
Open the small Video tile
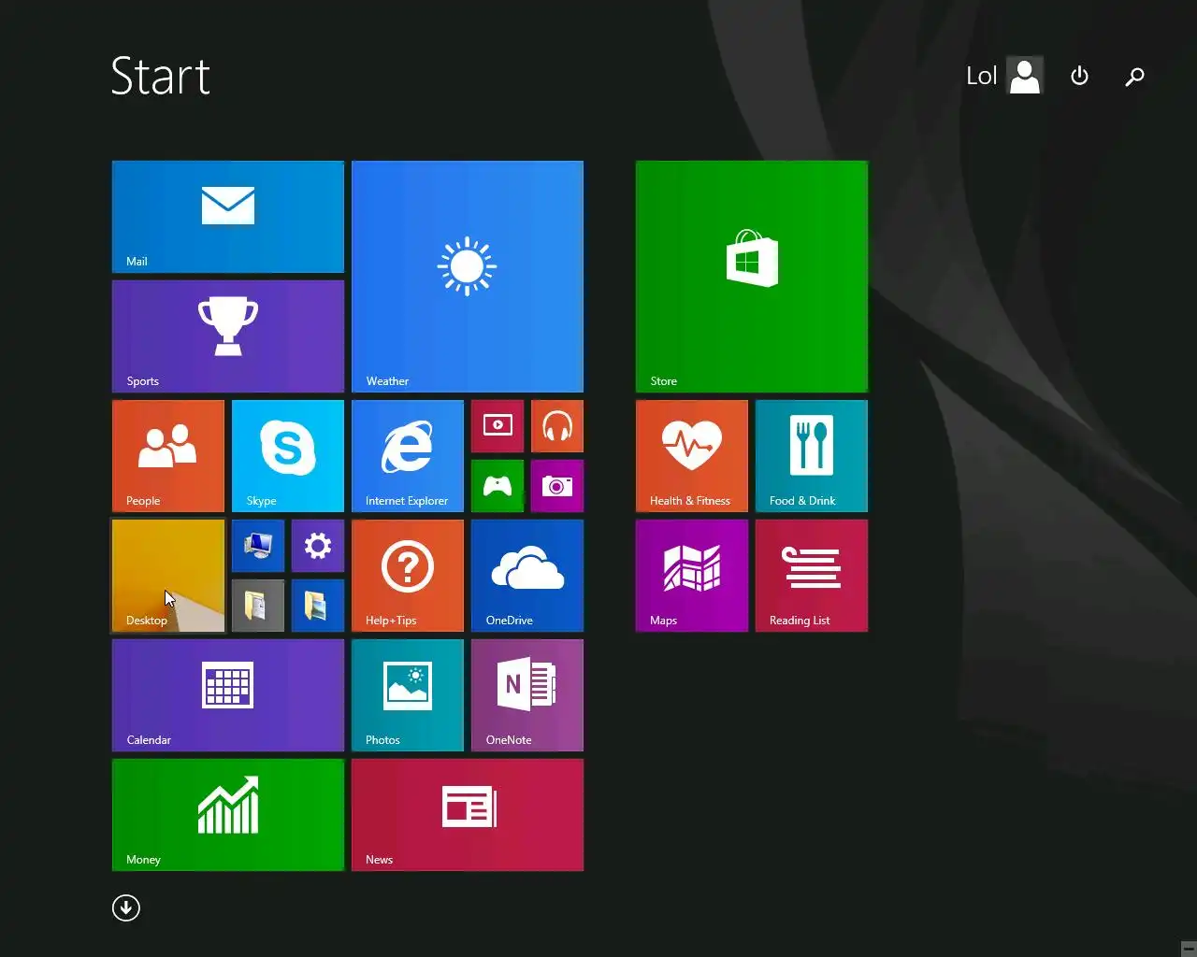(x=498, y=426)
